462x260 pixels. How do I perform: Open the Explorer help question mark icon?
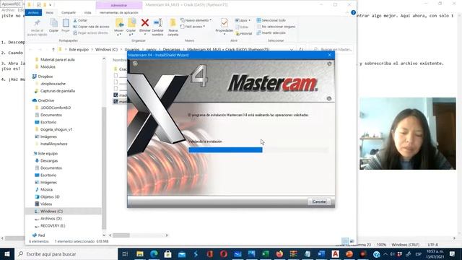point(353,13)
